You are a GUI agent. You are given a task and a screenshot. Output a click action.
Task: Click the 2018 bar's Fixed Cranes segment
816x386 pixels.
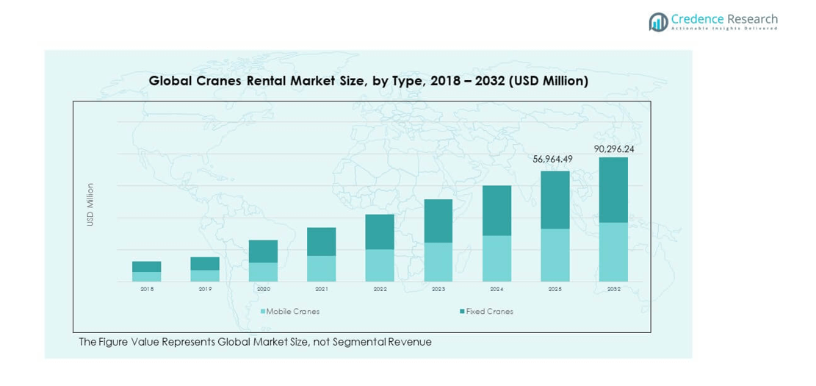[147, 267]
